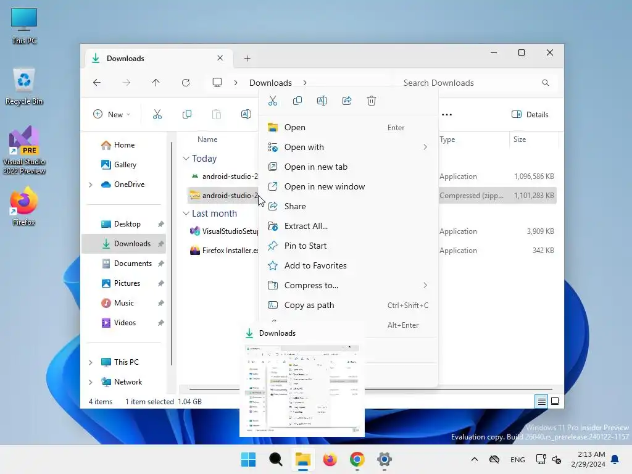The height and width of the screenshot is (474, 632).
Task: Open Videos quick access folder
Action: 123,323
